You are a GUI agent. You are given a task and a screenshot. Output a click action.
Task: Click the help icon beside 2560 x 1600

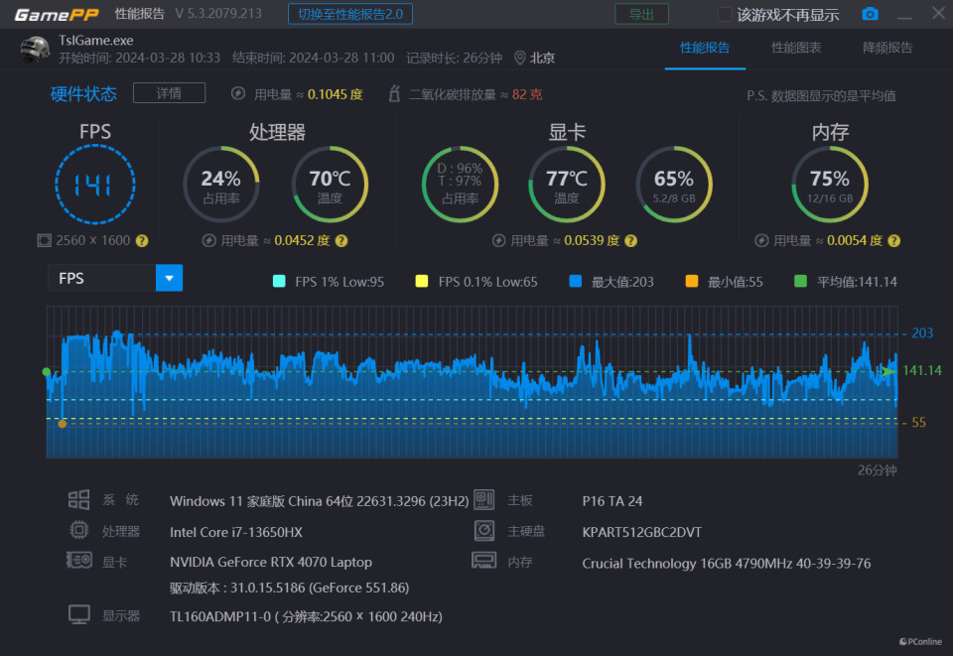[142, 240]
